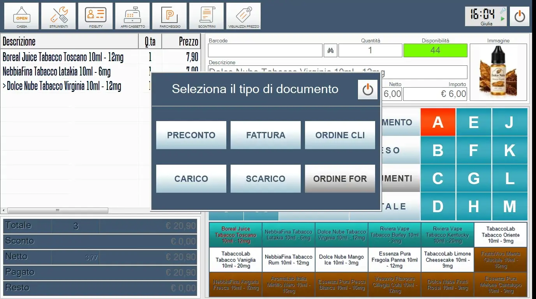The width and height of the screenshot is (536, 299).
Task: Click the green Disponibilità value 44
Action: [x=435, y=50]
